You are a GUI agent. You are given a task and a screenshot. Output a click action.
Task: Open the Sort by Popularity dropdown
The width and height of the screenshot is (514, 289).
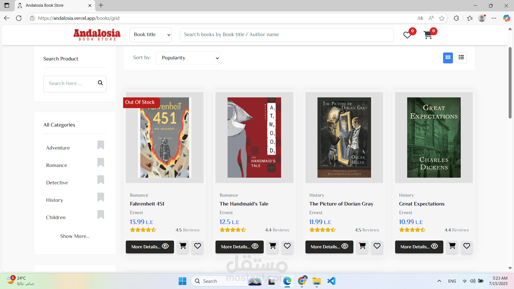coord(188,58)
